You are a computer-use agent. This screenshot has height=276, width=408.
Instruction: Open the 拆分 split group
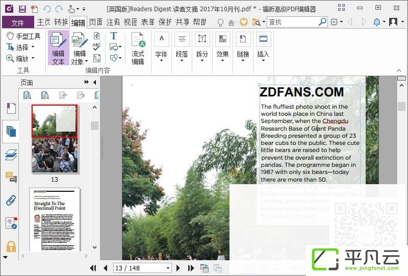(202, 47)
